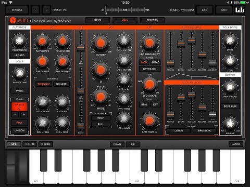The width and height of the screenshot is (250, 187).
Task: Click the large CUTOFF knob
Action: 101,44
